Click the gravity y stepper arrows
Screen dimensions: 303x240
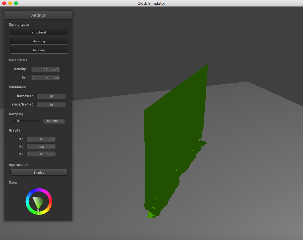28,147
